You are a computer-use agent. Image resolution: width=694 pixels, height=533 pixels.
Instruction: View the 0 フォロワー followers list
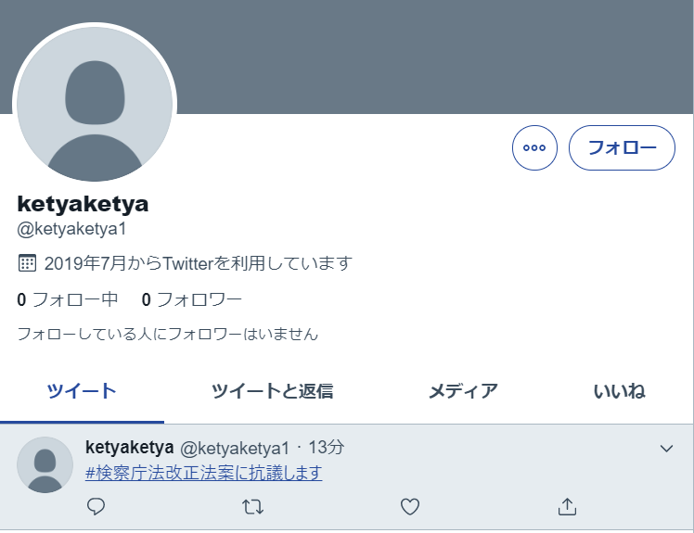click(192, 299)
